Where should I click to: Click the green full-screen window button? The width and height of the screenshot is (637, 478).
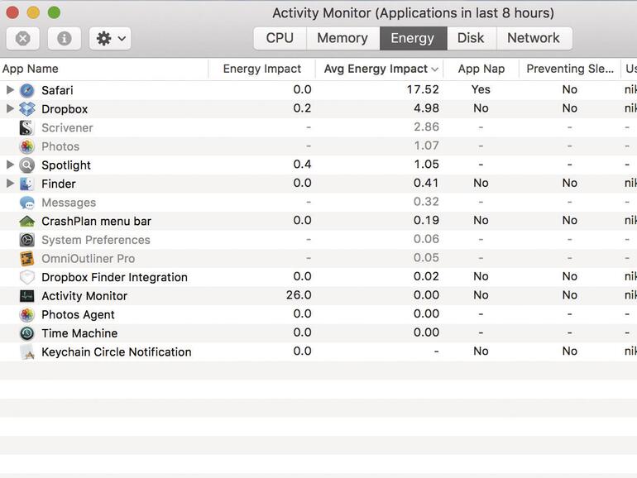click(x=54, y=12)
